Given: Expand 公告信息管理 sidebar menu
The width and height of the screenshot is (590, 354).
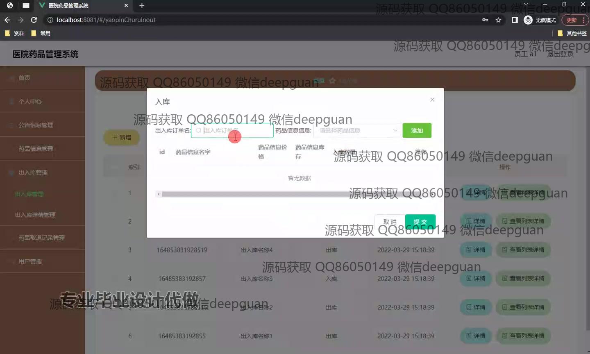Looking at the screenshot, I should click(x=43, y=125).
